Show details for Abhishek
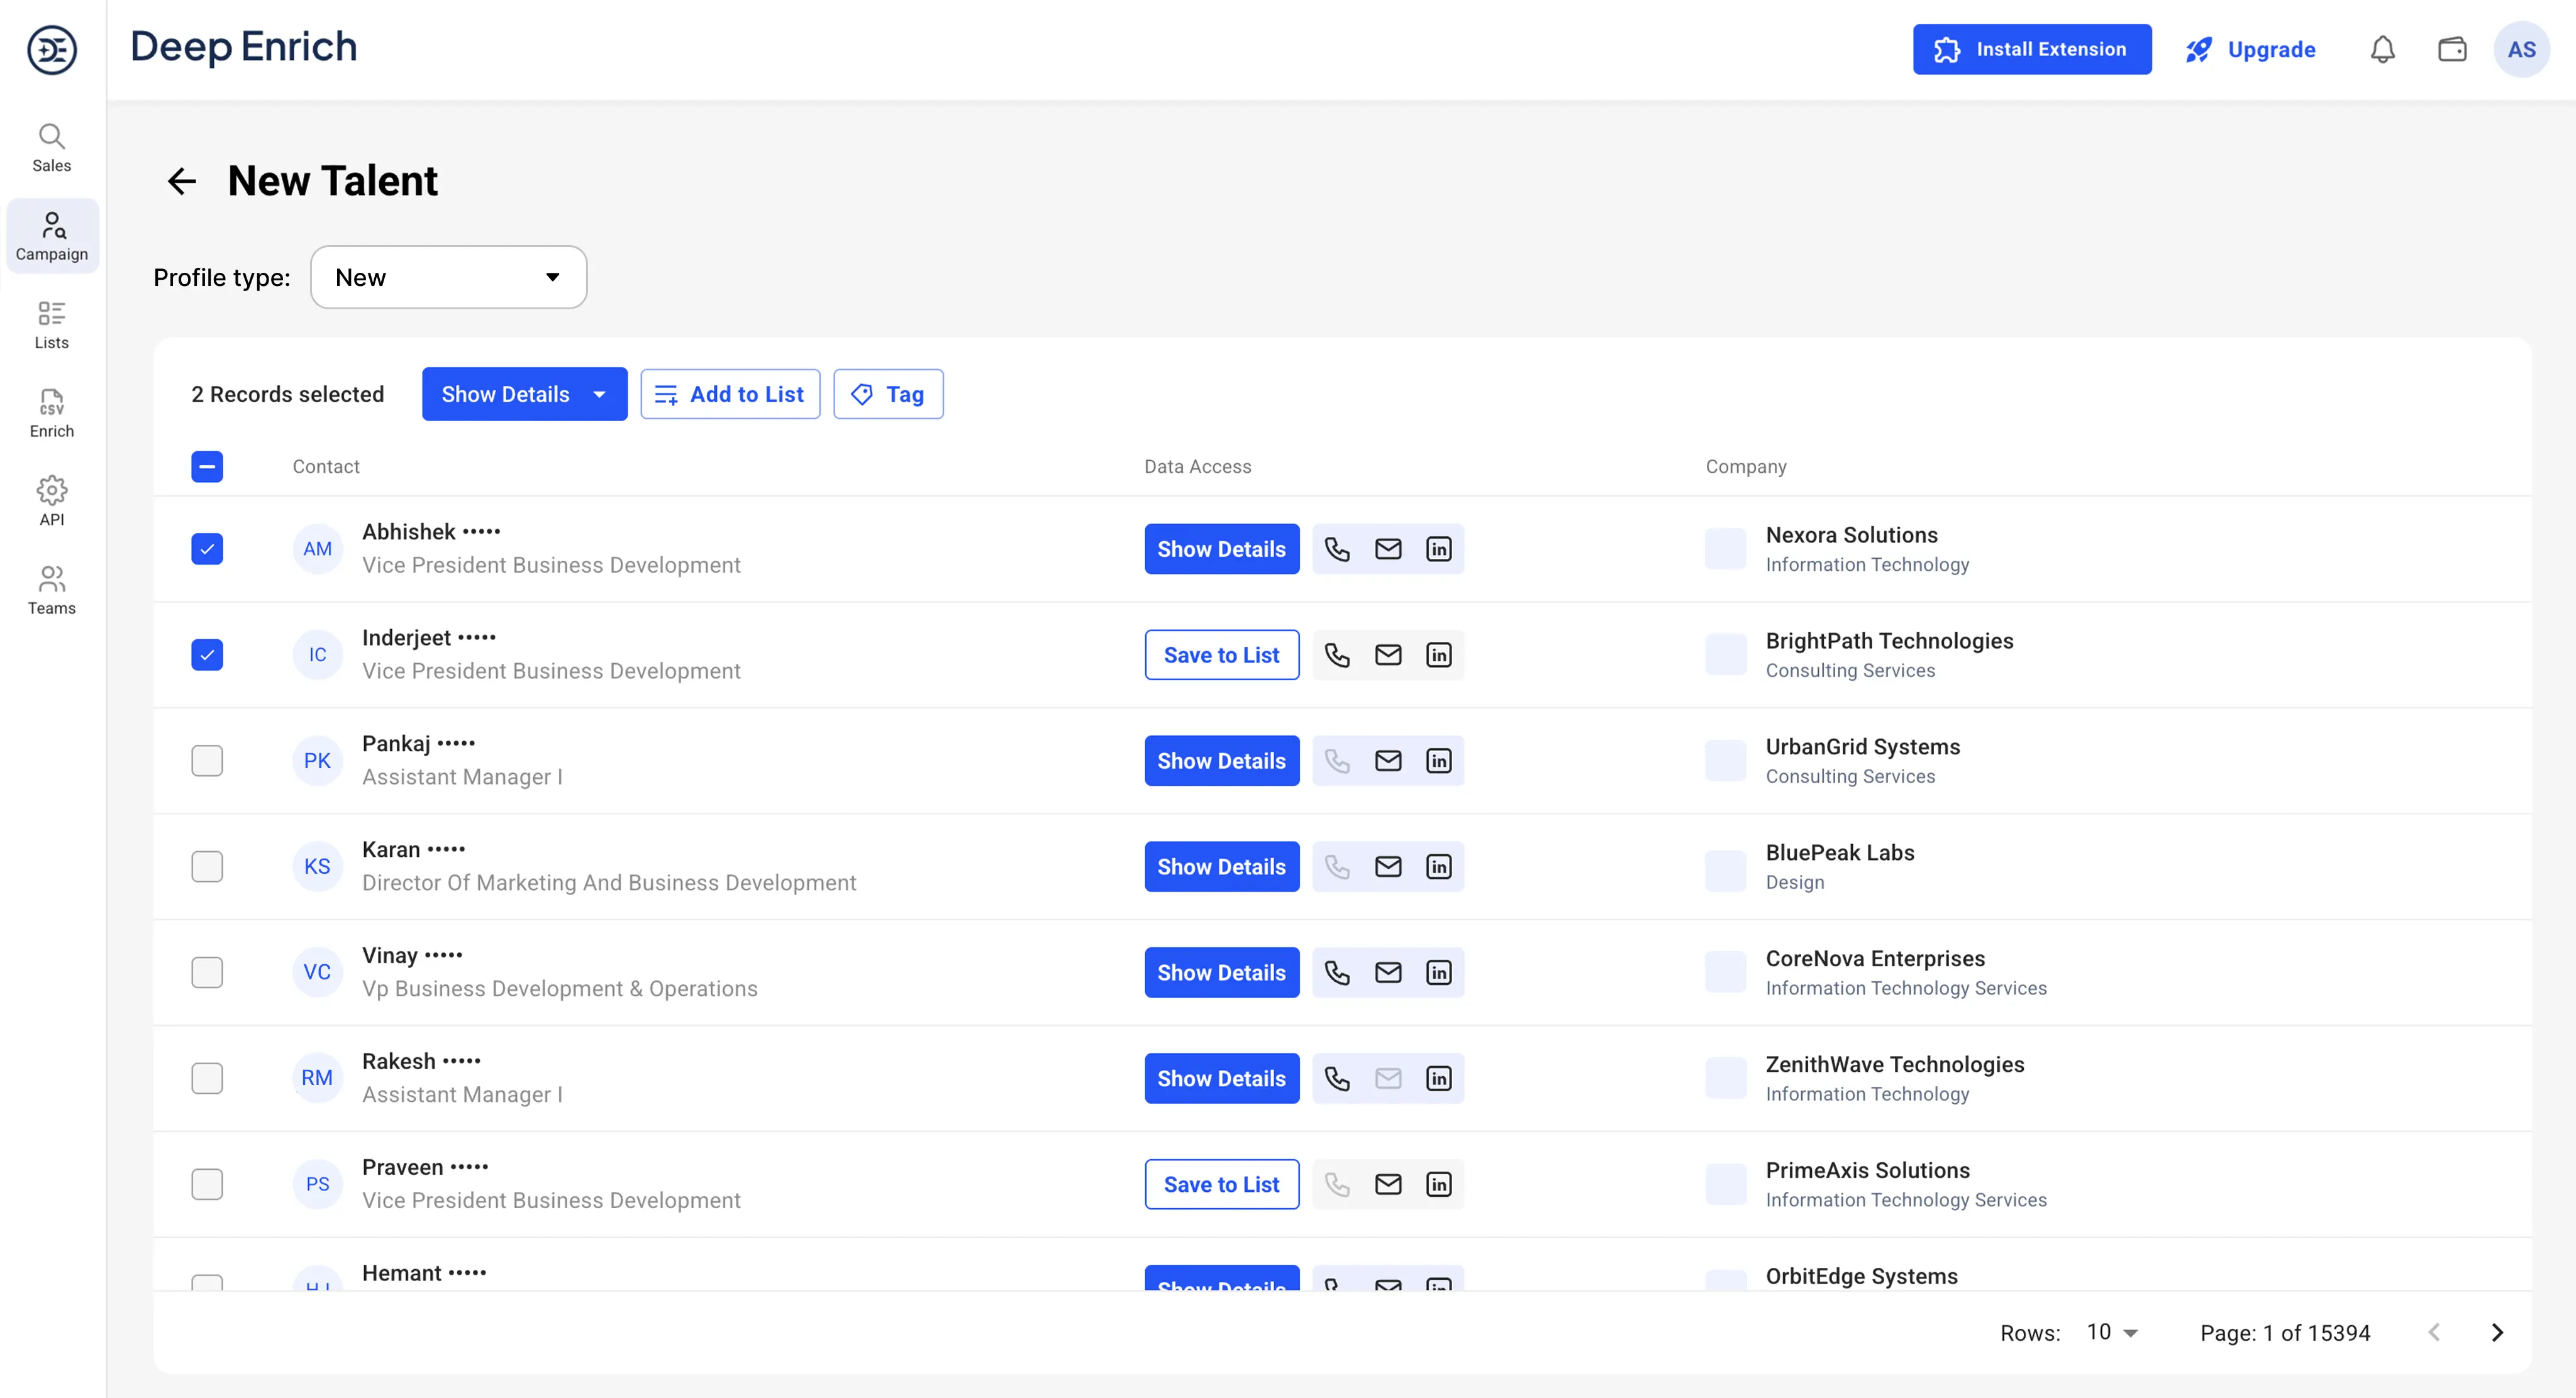The height and width of the screenshot is (1398, 2576). (x=1221, y=549)
